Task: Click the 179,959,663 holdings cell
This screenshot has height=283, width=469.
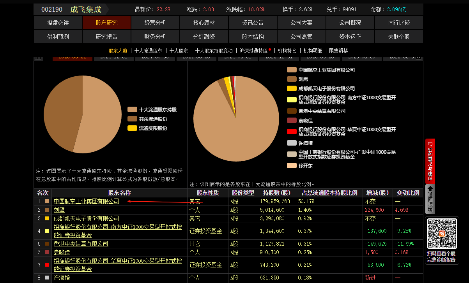Action: pyautogui.click(x=277, y=201)
